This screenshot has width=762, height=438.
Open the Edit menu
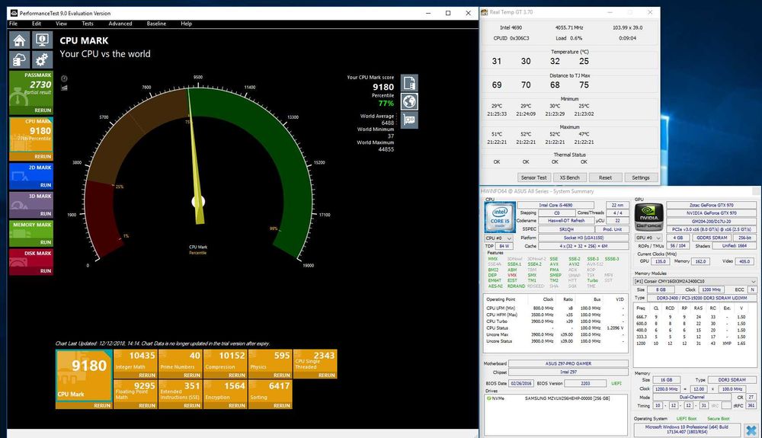pyautogui.click(x=37, y=24)
